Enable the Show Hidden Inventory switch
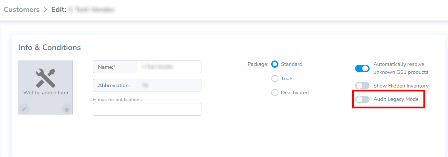This screenshot has height=157, width=448. 362,86
